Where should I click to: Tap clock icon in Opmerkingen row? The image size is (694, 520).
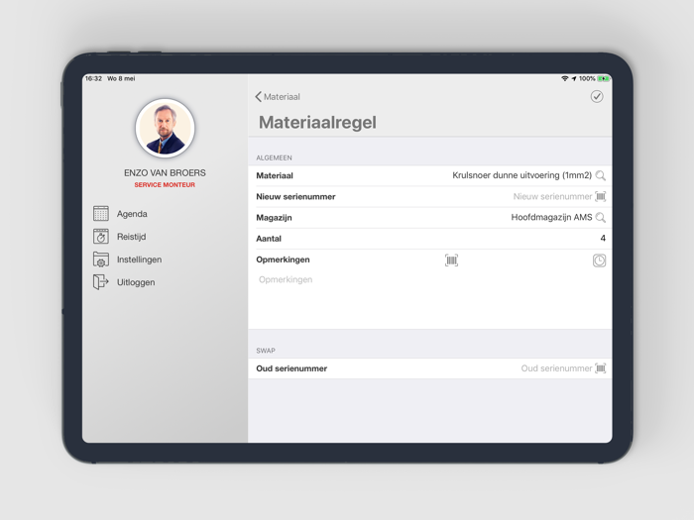[x=599, y=260]
